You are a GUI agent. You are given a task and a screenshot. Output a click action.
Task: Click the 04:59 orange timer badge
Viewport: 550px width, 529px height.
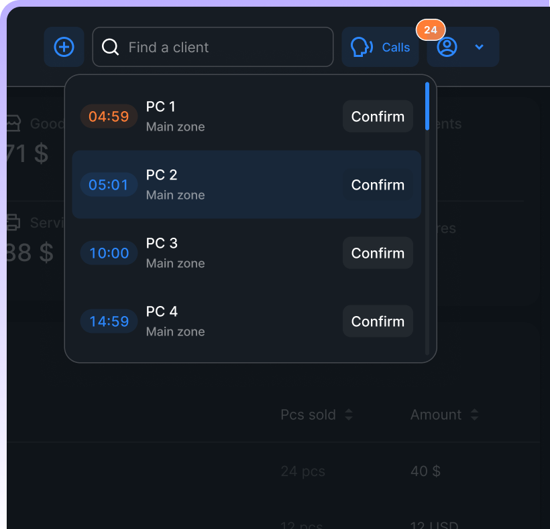tap(109, 117)
